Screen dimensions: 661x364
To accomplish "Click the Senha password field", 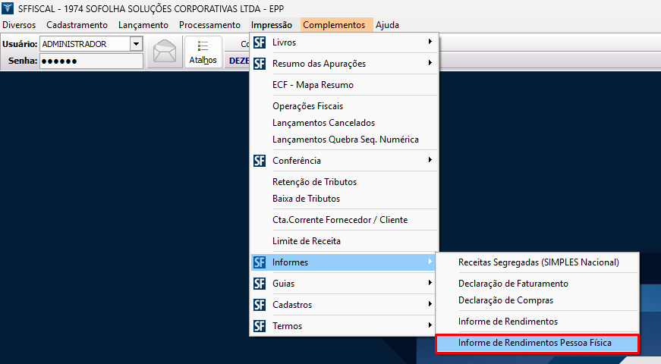I will (x=91, y=61).
